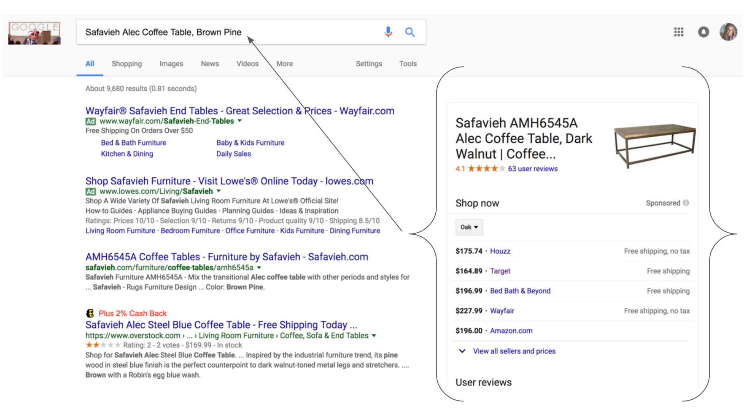Click the overstock.com Living Room Furniture breadcrumb
Screen dimensions: 744x412
pos(236,336)
